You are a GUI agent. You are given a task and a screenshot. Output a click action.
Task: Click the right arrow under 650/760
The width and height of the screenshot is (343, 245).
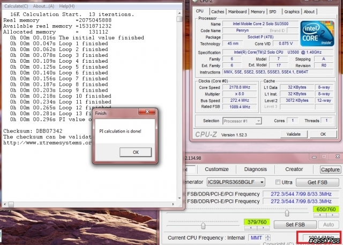click(x=332, y=216)
